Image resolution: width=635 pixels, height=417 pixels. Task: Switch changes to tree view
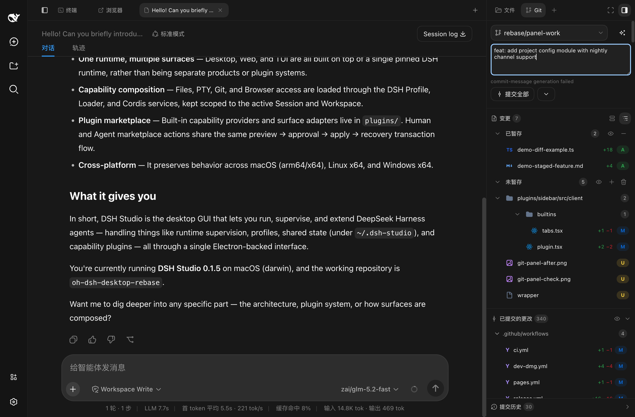(x=625, y=118)
